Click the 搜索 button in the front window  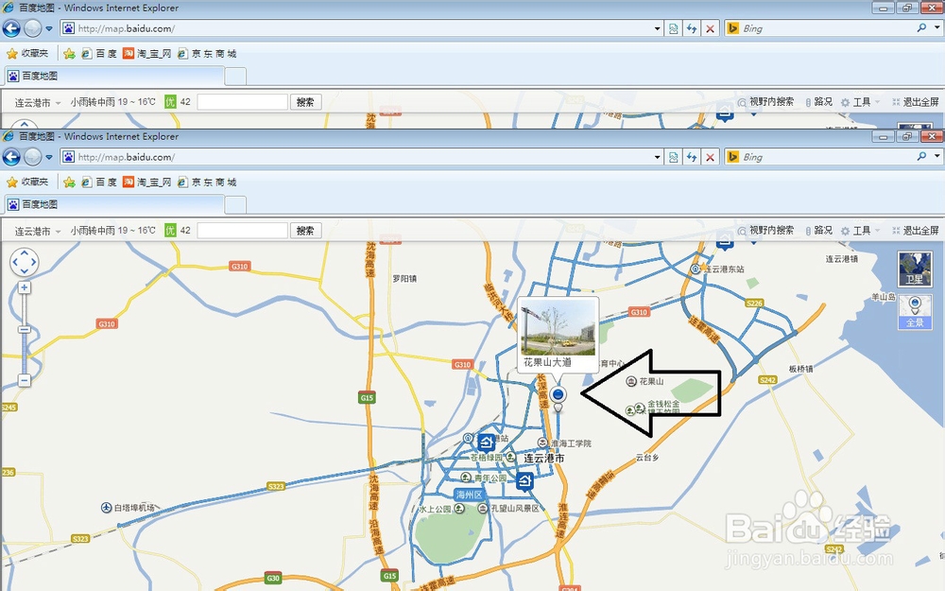coord(305,231)
